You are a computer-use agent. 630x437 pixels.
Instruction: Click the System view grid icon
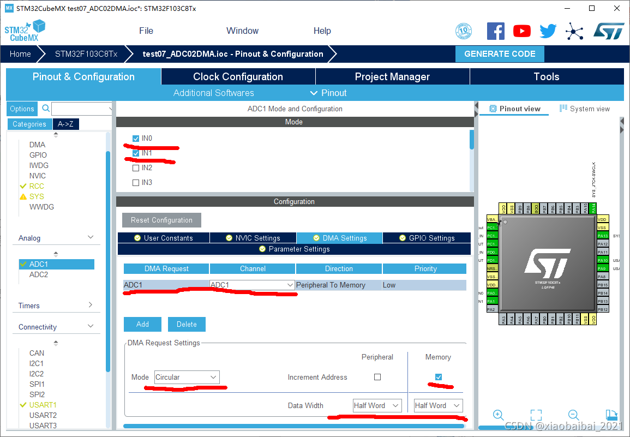(x=563, y=108)
